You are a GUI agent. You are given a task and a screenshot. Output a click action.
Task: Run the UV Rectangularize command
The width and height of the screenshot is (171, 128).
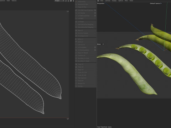(x=84, y=50)
